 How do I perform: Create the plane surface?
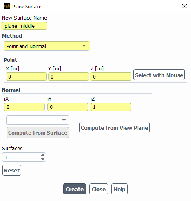[75, 189]
